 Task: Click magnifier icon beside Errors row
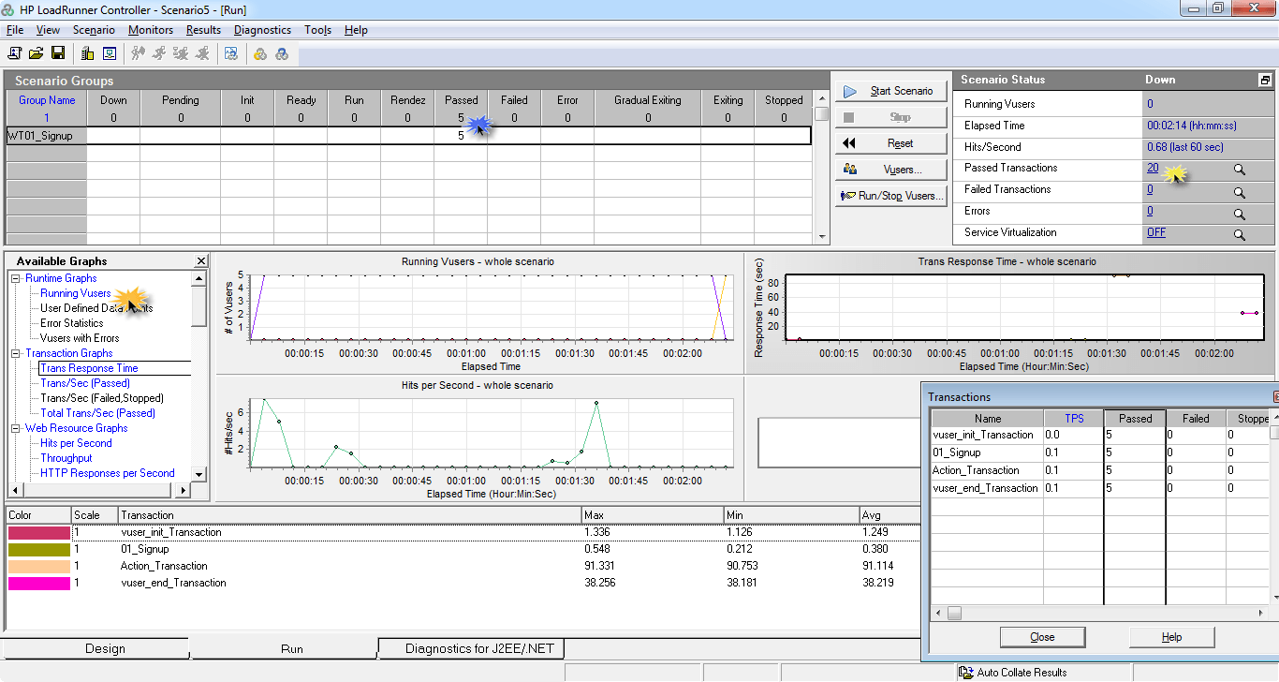click(x=1239, y=213)
